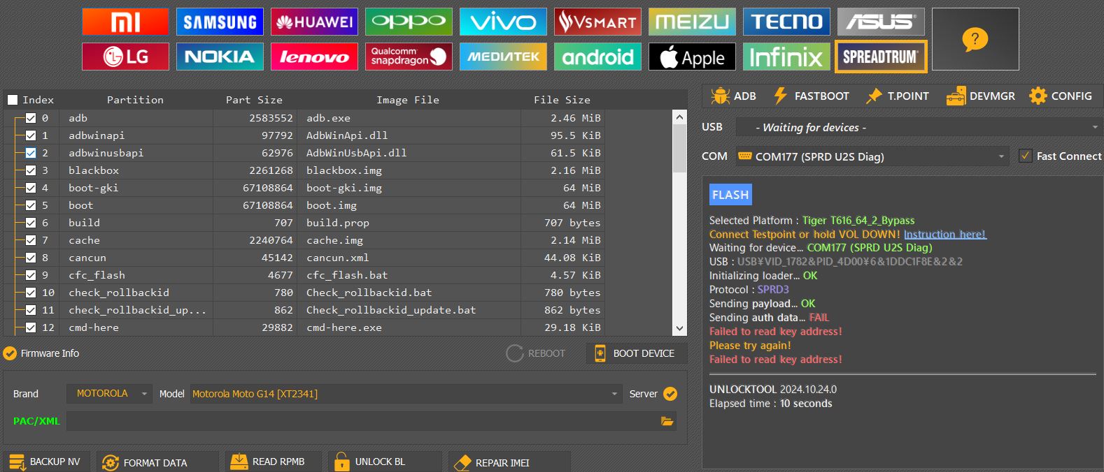The image size is (1104, 472).
Task: Open the 'Instruction here!' link
Action: pyautogui.click(x=945, y=234)
